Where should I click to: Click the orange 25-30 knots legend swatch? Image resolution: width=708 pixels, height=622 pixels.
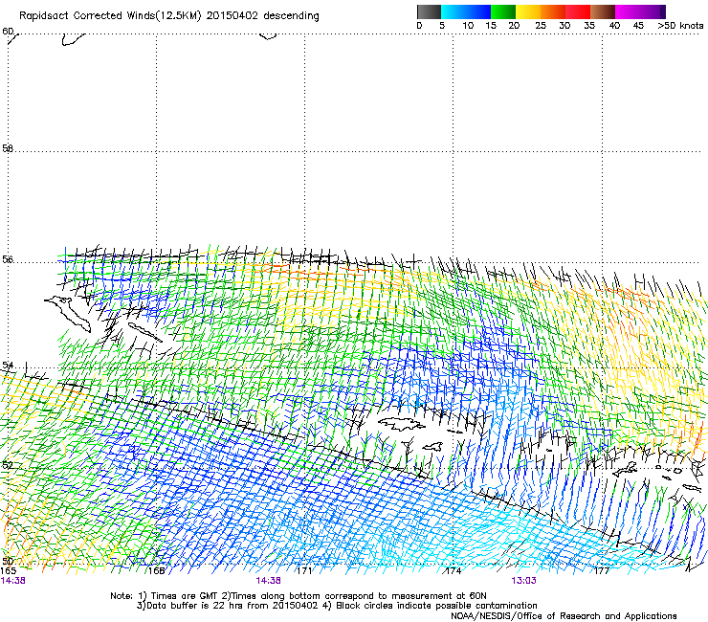(x=553, y=11)
